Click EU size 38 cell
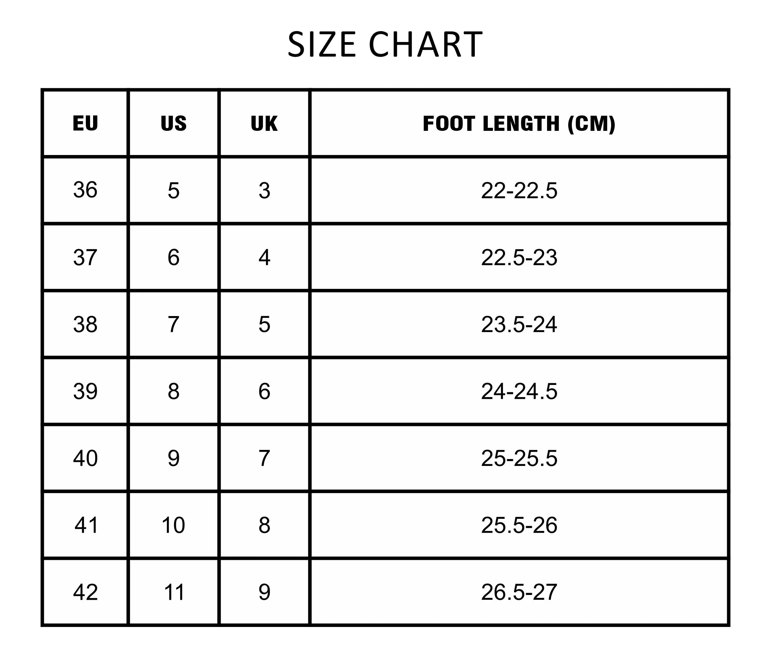 (85, 324)
